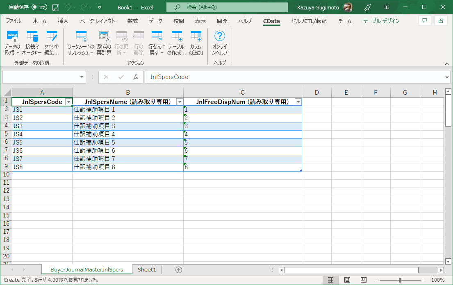
Task: Click ワークシートのリフレッシュ refresh icon
Action: [81, 43]
